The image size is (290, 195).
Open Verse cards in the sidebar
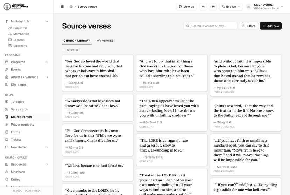coord(19,109)
